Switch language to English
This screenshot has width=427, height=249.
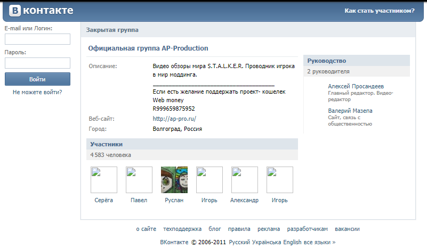click(x=292, y=242)
